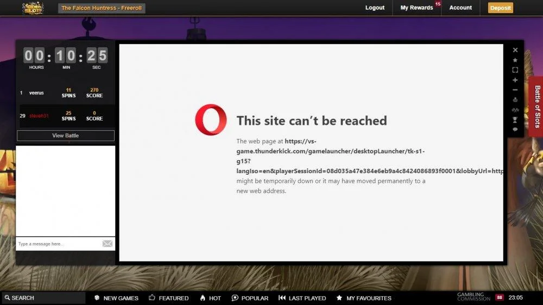Click "This site can't be reached" heading

312,121
